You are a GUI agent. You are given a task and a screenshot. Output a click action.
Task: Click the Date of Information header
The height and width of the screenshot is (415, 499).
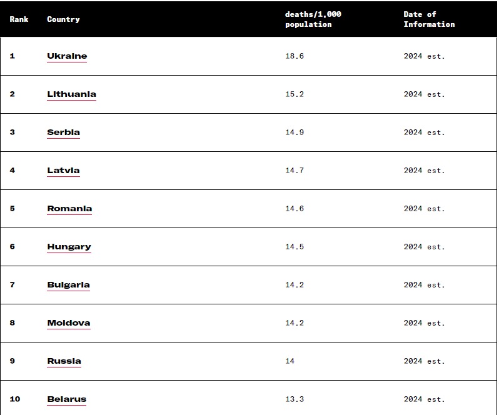coord(429,19)
